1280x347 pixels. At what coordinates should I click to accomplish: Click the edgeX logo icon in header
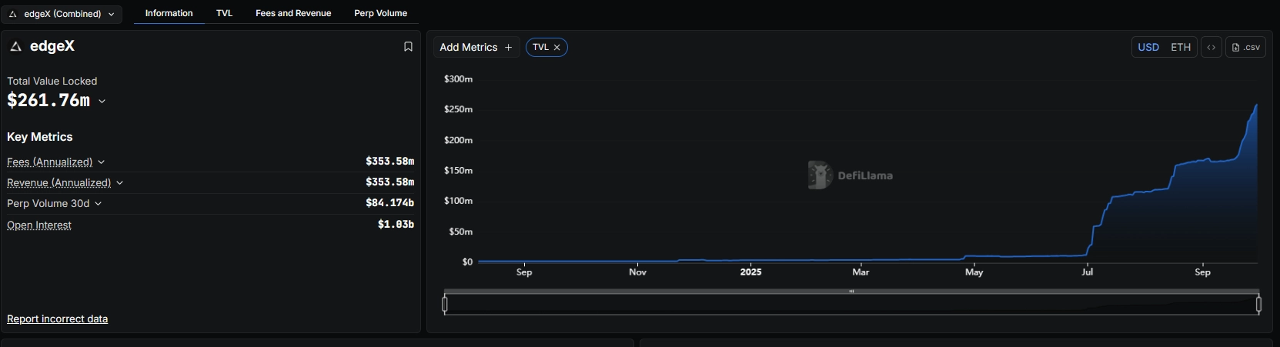click(15, 47)
